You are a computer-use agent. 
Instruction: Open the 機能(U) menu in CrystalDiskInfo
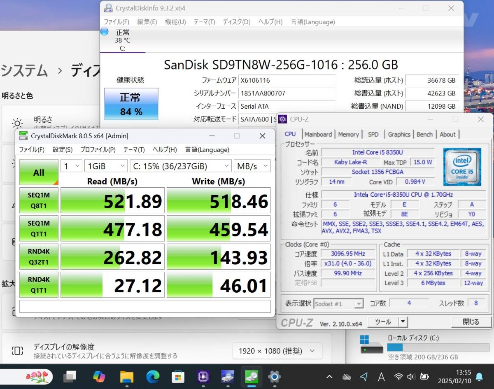tap(175, 22)
